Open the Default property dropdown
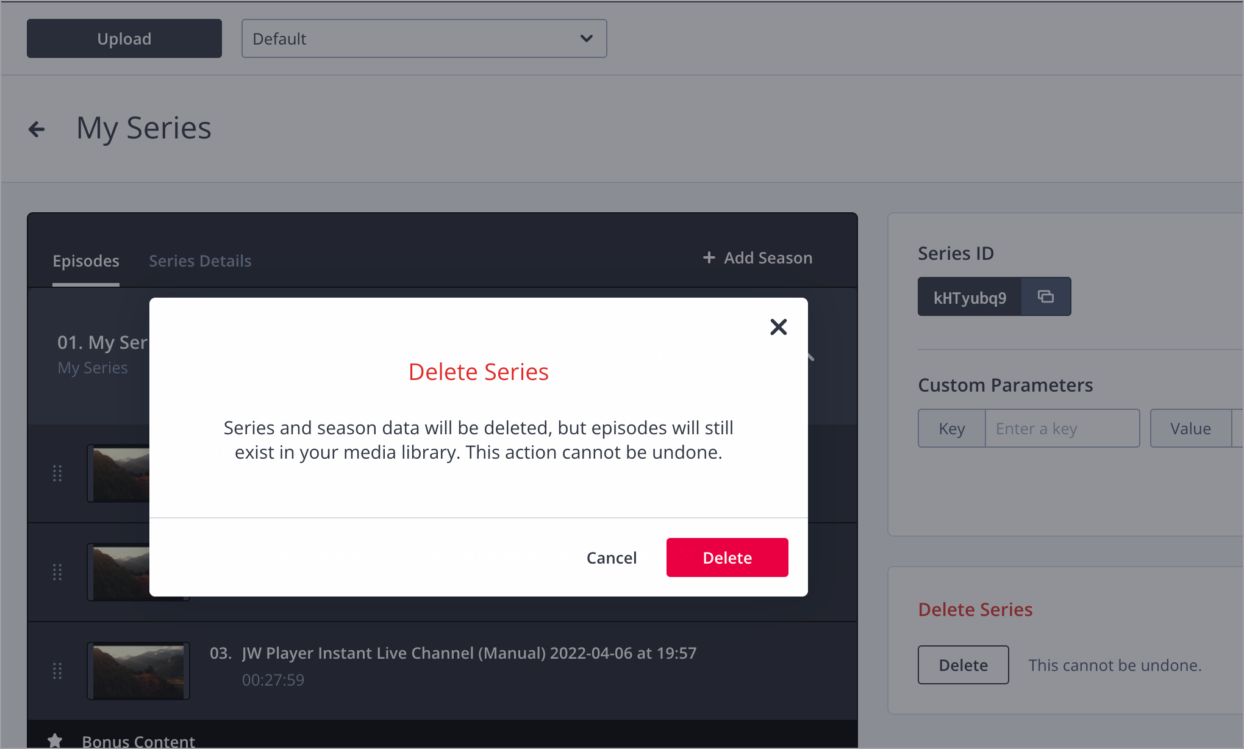The height and width of the screenshot is (749, 1244). click(x=424, y=38)
